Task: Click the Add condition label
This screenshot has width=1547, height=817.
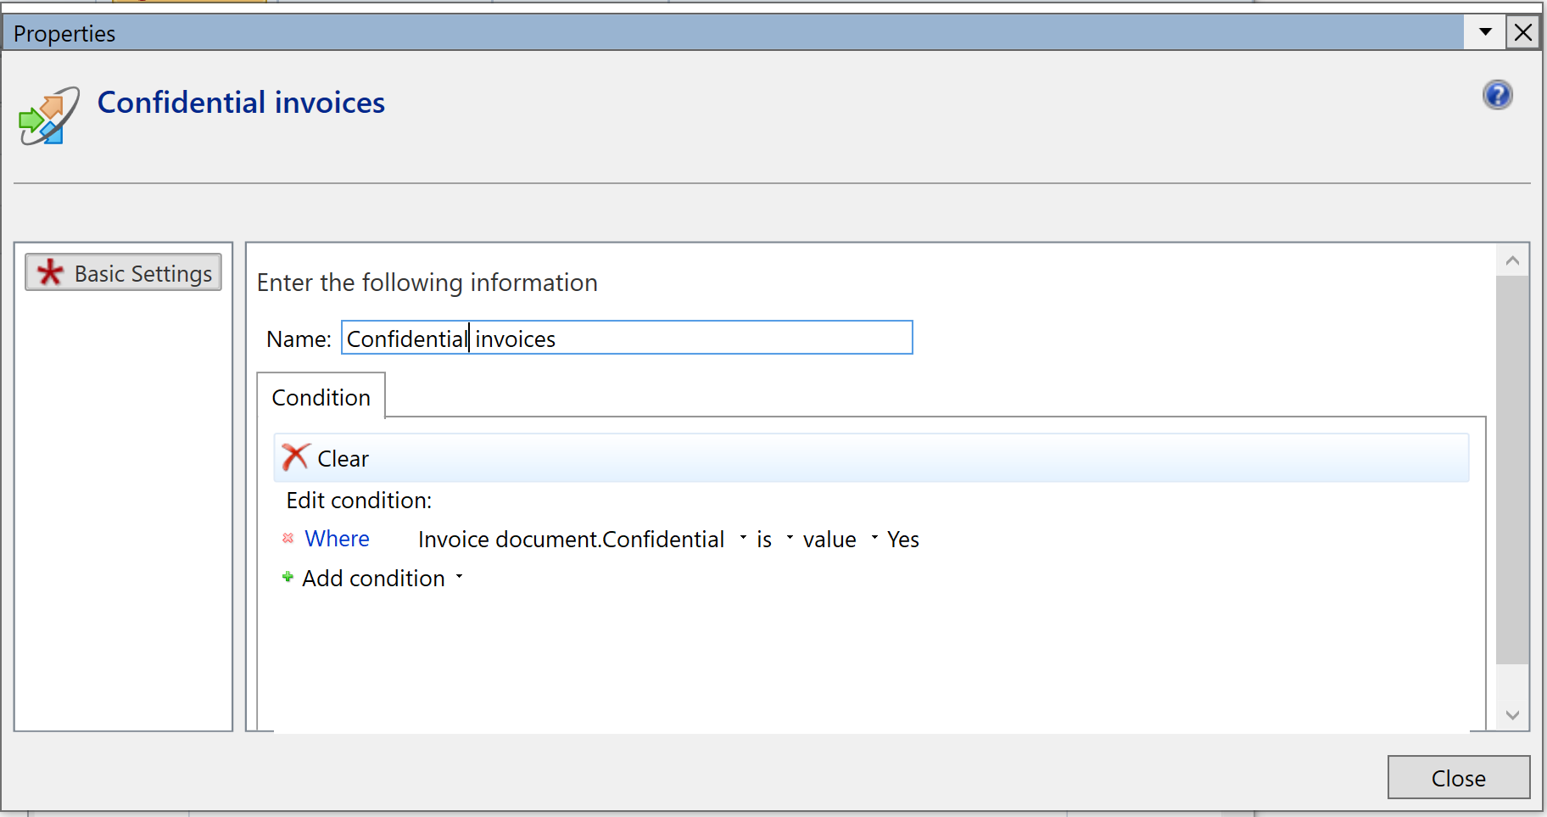Action: pyautogui.click(x=373, y=579)
